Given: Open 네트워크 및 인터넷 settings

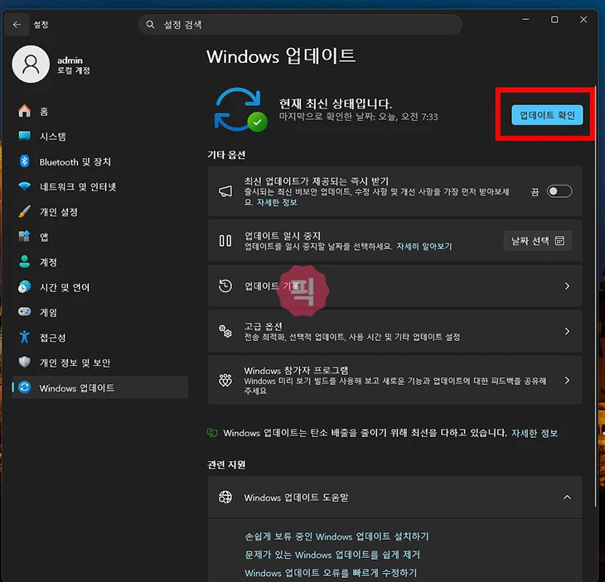Looking at the screenshot, I should pyautogui.click(x=100, y=186).
